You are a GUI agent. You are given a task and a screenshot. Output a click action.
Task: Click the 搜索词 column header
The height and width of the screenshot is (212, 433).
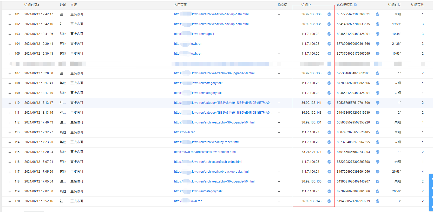point(282,5)
